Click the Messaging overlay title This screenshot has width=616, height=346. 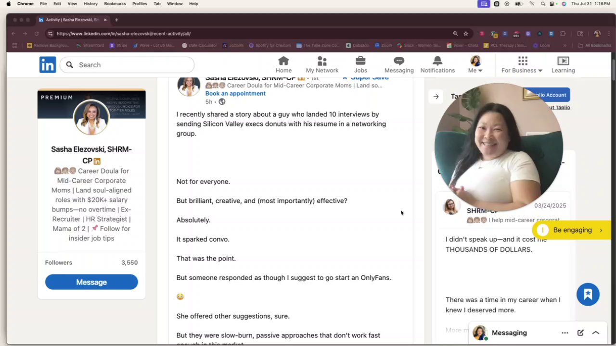(x=509, y=333)
